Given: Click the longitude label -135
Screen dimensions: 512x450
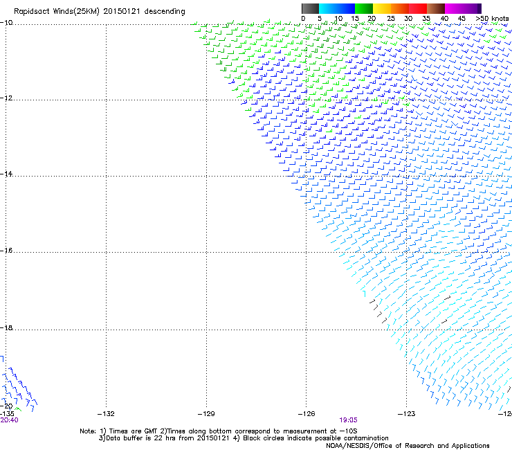Looking at the screenshot, I should 7,414.
